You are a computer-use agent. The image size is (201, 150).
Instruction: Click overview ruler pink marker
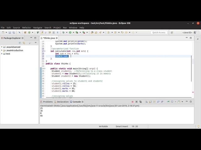193,92
